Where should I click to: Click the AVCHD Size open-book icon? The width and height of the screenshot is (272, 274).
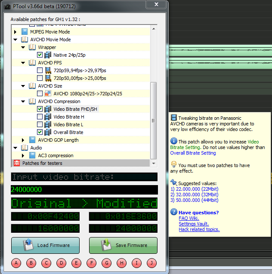pos(32,86)
